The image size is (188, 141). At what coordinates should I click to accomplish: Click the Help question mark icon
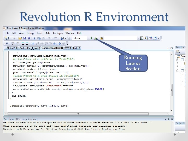(155, 38)
